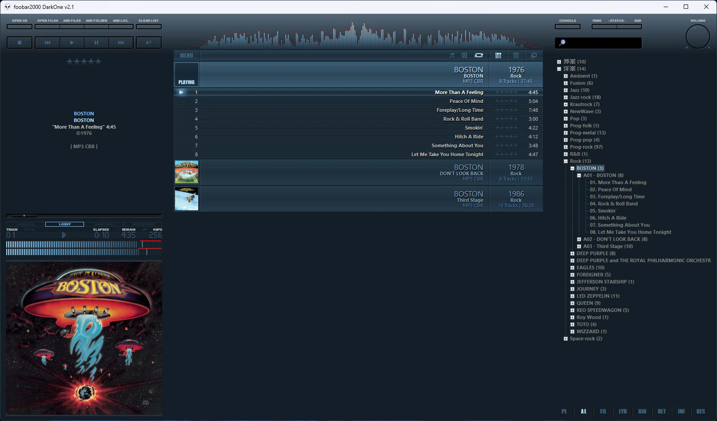Switch to the BIO panel tab
717x421 pixels.
pos(642,411)
